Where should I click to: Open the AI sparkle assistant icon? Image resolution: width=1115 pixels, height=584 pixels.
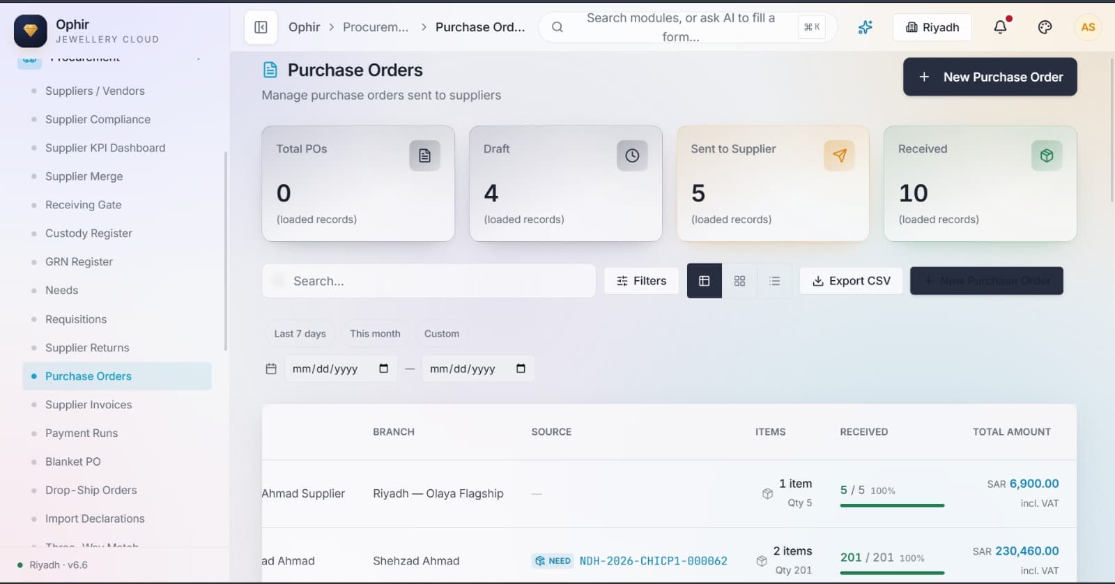865,27
